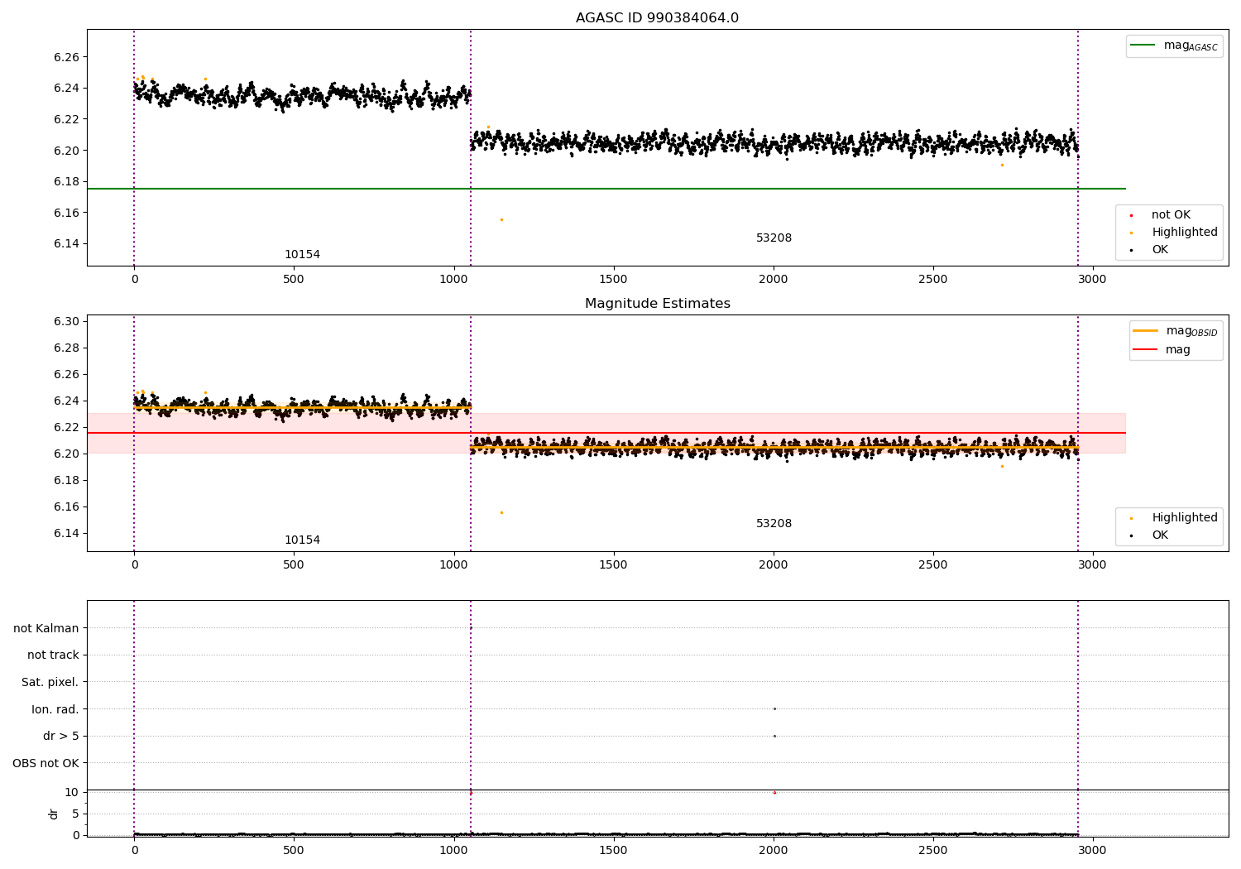This screenshot has height=869, width=1241.
Task: Click the 'not track' axis label
Action: (x=53, y=655)
